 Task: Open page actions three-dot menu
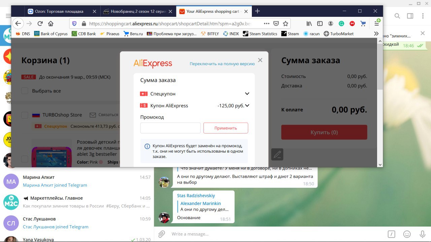[x=266, y=24]
